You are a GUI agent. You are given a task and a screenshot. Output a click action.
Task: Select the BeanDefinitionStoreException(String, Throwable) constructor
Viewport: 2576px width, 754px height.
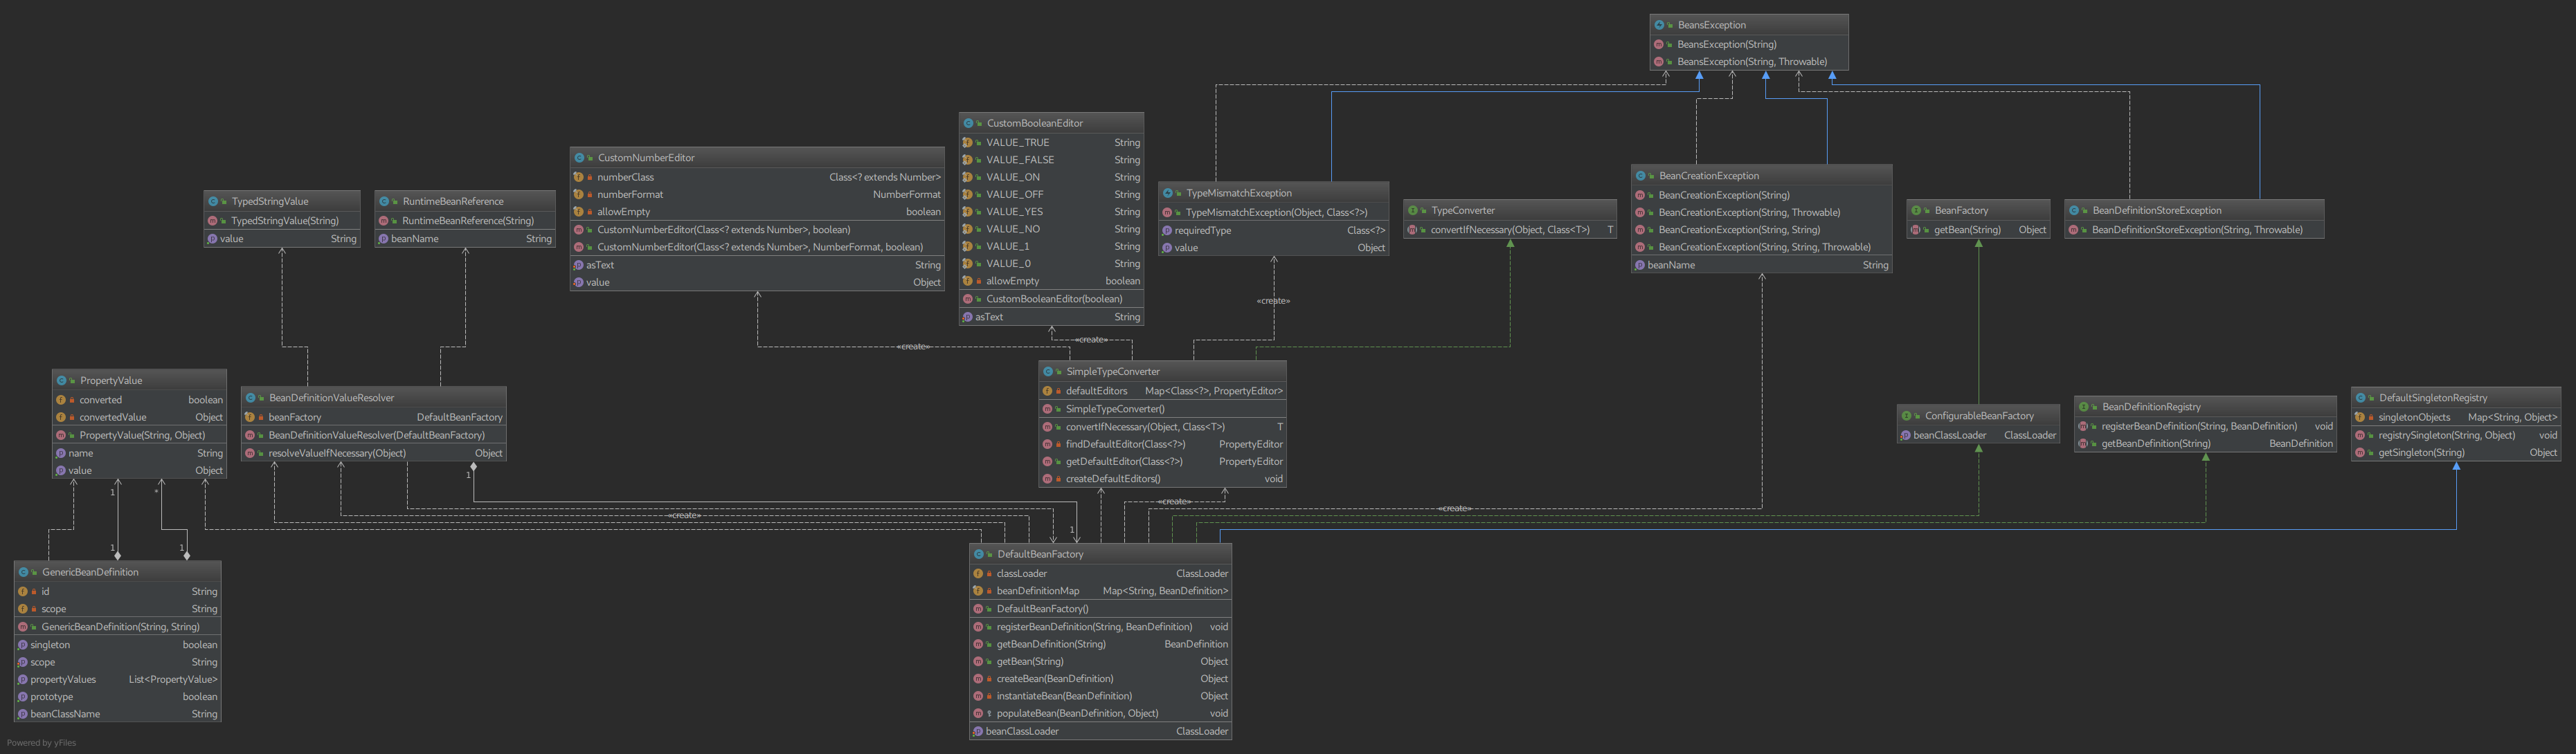(x=2197, y=230)
